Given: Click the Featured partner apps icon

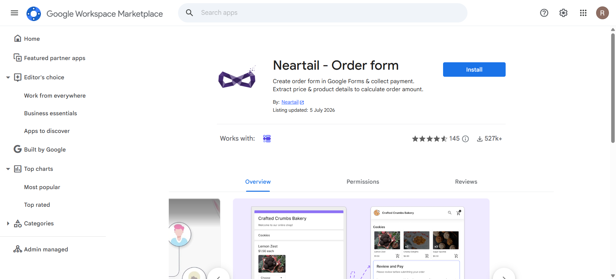Looking at the screenshot, I should 18,58.
